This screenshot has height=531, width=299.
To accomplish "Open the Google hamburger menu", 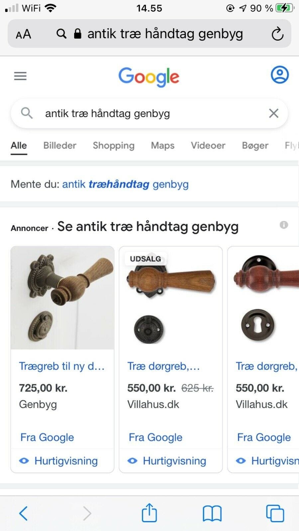I will [x=20, y=76].
